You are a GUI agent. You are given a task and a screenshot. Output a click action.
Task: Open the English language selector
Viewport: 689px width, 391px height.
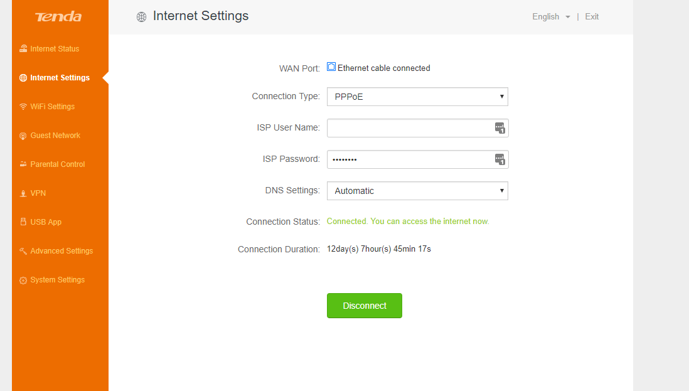pos(551,17)
